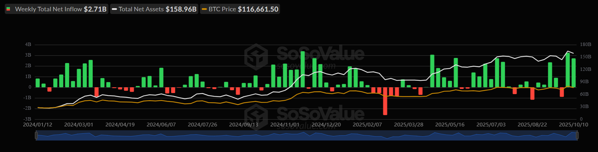This screenshot has width=598, height=152.
Task: Click the 2025/03/28 x-axis date label
Action: (x=409, y=125)
